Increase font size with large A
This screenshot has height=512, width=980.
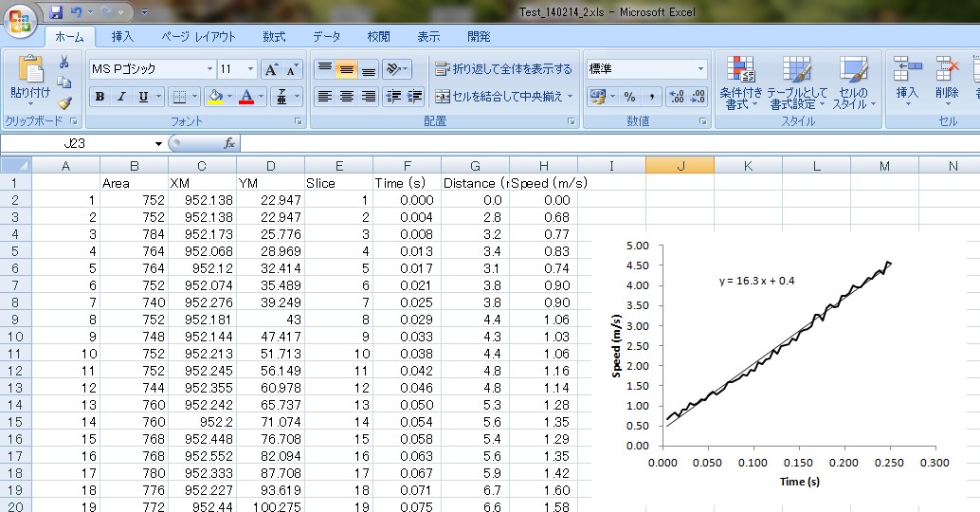pyautogui.click(x=271, y=69)
